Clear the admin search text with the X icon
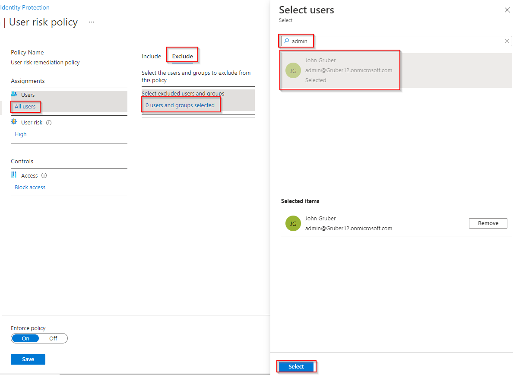Screen dimensions: 513x375 pyautogui.click(x=507, y=41)
